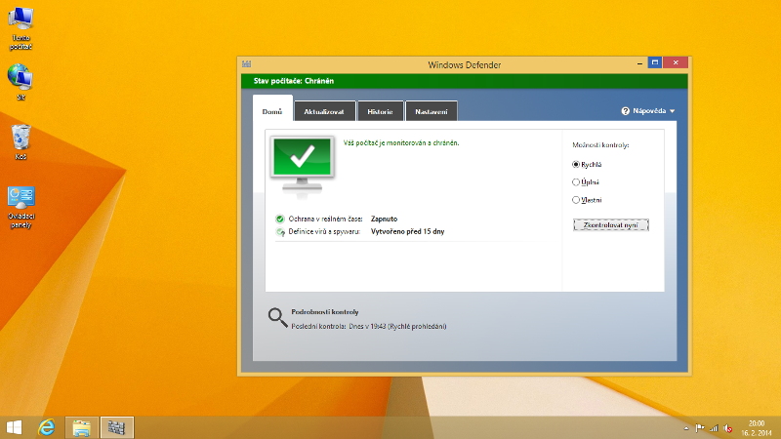Open the Historie tab

pyautogui.click(x=381, y=111)
